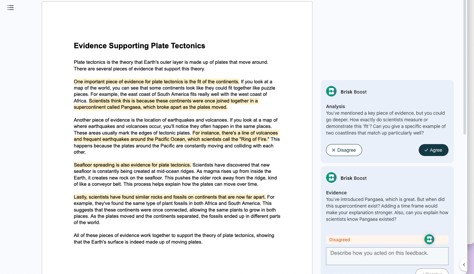Click Brisk Boost logo on Evidence card
The image size is (474, 274).
click(331, 178)
